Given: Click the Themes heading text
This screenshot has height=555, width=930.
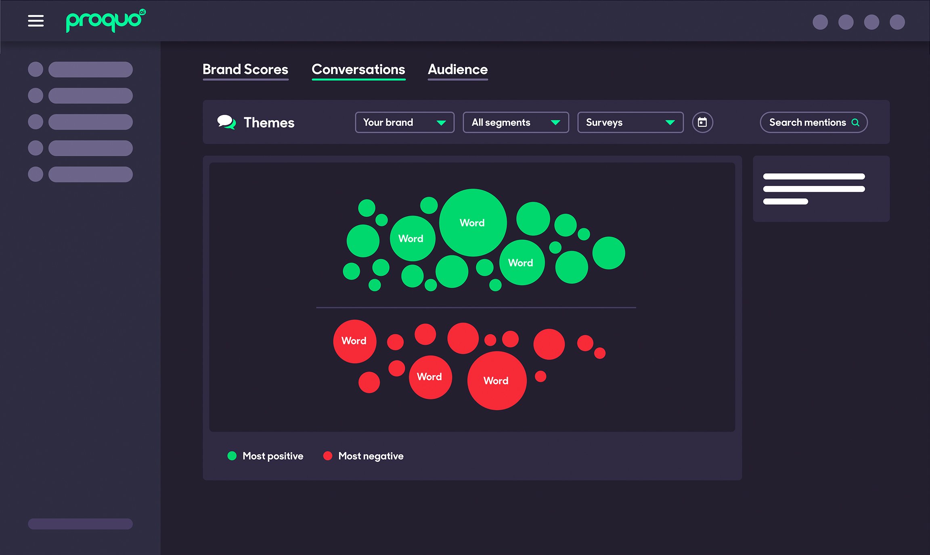Looking at the screenshot, I should coord(269,122).
